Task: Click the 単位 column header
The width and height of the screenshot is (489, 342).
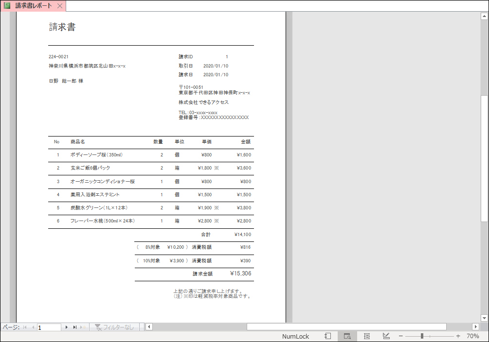Action: pyautogui.click(x=180, y=142)
